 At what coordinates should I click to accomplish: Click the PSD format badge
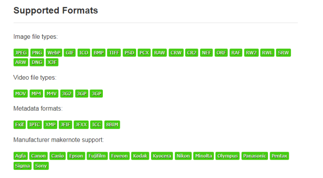[129, 53]
